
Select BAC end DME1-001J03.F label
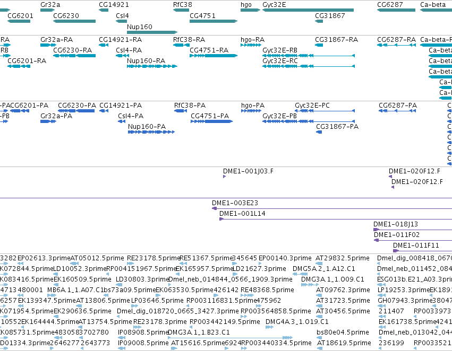tap(248, 171)
